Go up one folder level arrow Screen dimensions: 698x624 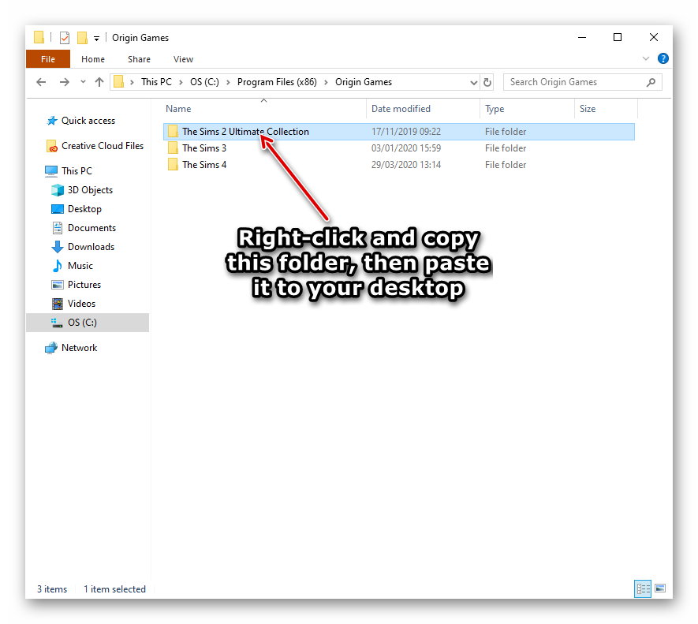(99, 82)
